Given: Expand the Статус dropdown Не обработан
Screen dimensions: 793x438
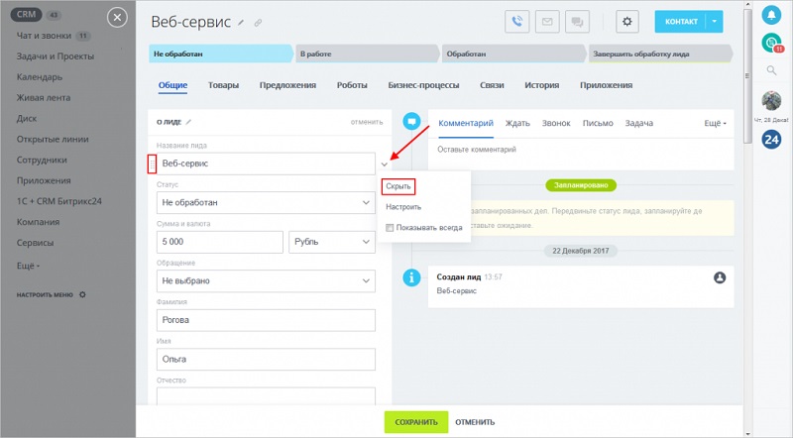Looking at the screenshot, I should pyautogui.click(x=266, y=202).
